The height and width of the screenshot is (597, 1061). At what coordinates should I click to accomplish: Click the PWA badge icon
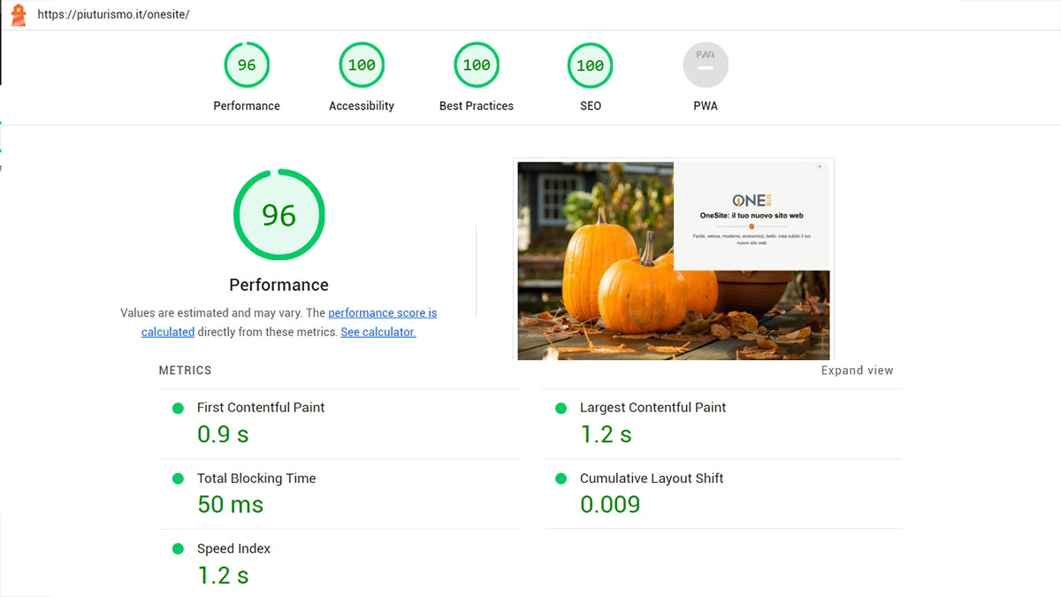click(x=706, y=65)
